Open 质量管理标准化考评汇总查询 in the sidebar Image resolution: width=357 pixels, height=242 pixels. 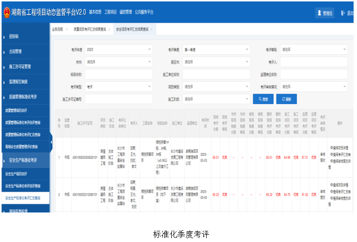(26, 135)
